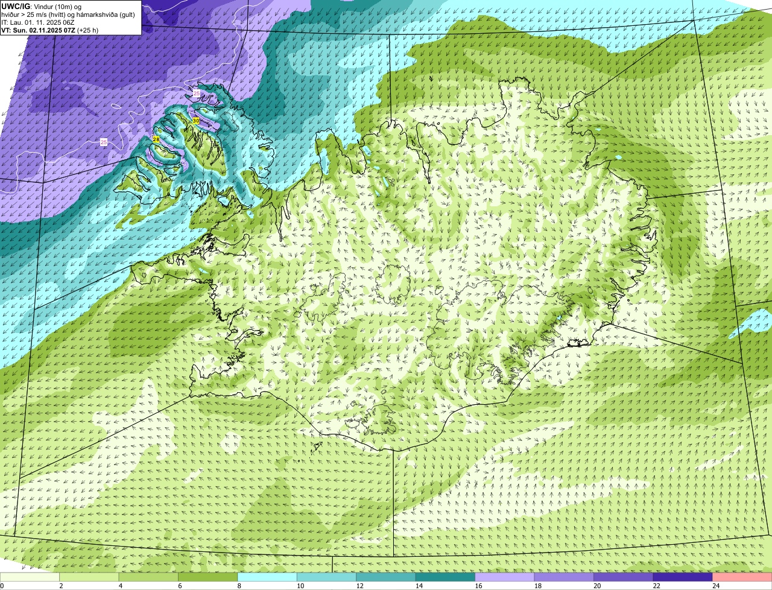Click the dark teal 14–16 m/s legend swatch

tap(446, 577)
